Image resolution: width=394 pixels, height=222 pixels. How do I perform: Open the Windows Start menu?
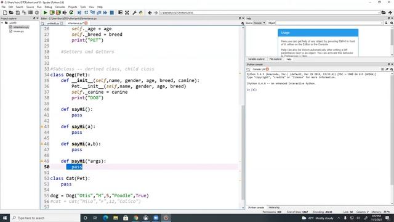5,218
